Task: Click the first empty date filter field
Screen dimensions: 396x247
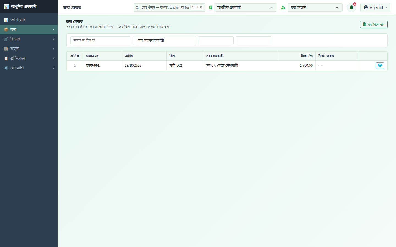Action: (x=216, y=40)
